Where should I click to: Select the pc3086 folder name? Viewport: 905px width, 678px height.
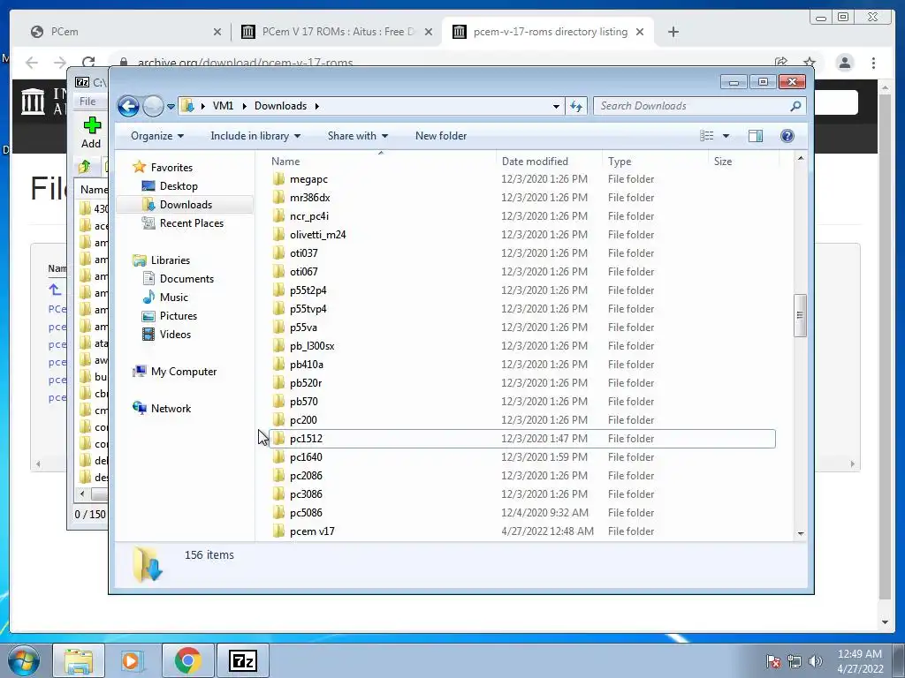pyautogui.click(x=306, y=494)
